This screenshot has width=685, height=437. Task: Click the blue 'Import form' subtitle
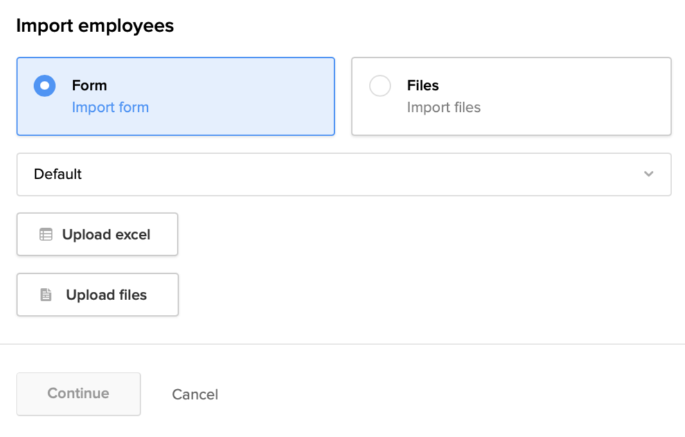click(110, 107)
